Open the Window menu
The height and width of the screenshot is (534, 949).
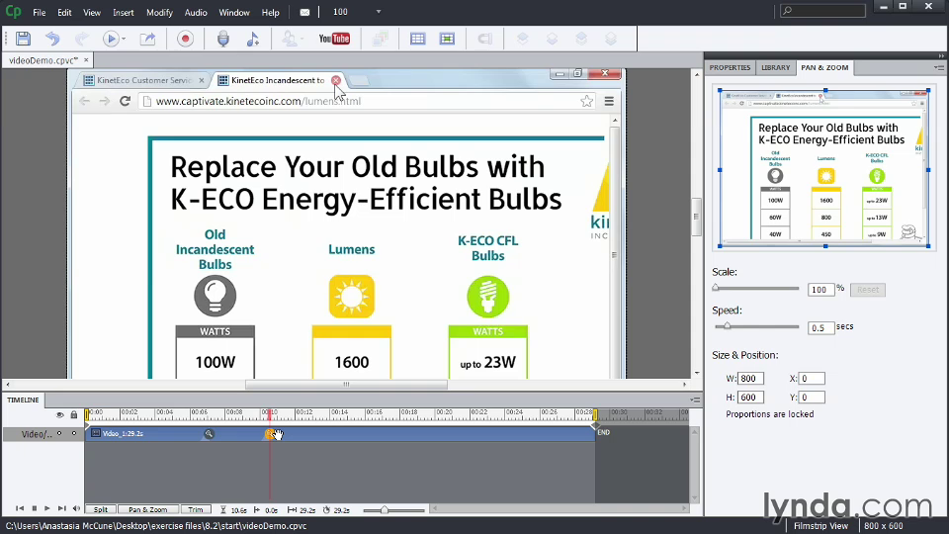coord(234,12)
